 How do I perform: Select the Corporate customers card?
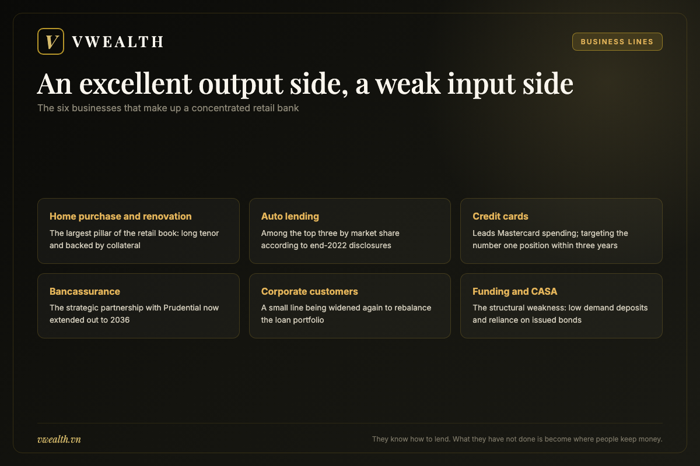pos(350,306)
